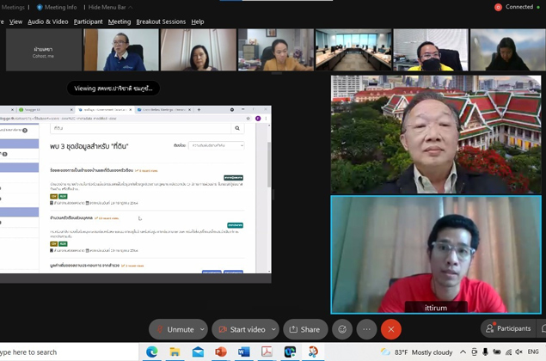Screen dimensions: 546x361
Task: Switch to the Cisco Webex Meetings browser tab
Action: click(164, 110)
